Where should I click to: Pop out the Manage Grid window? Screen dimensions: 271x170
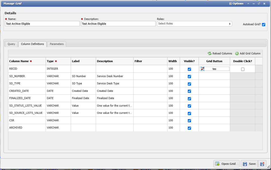259,4
